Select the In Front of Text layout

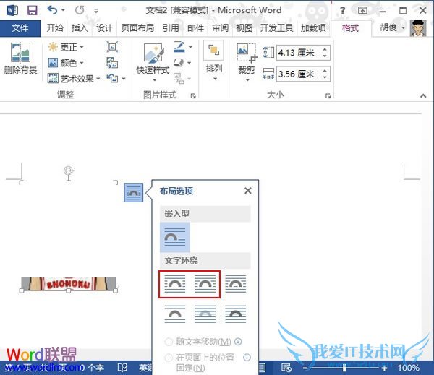coord(235,313)
